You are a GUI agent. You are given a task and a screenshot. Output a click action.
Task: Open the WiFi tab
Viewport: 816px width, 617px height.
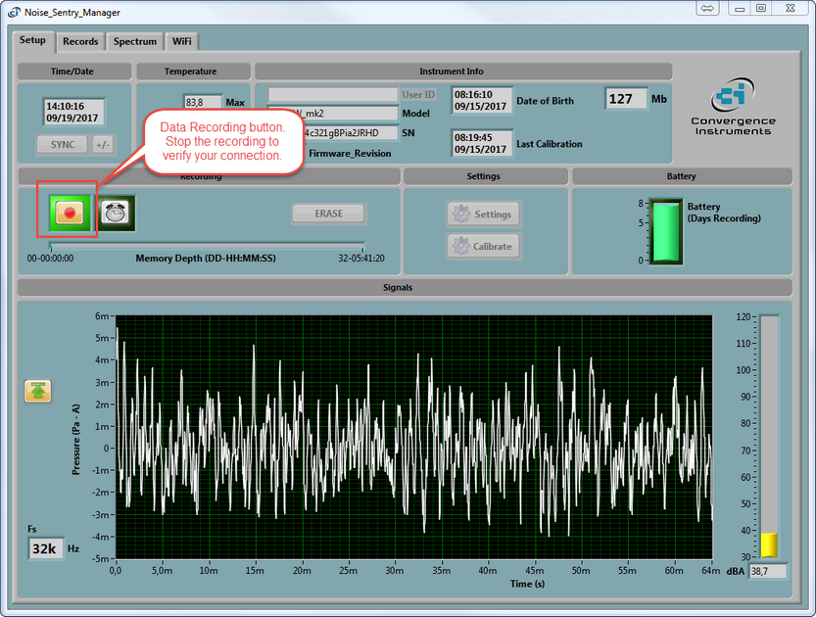coord(181,41)
